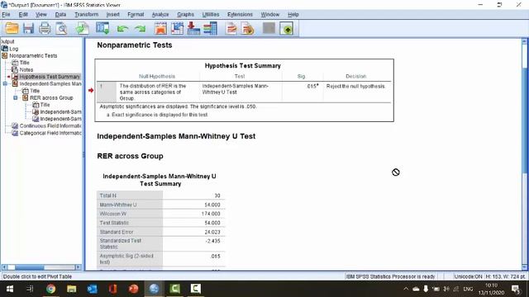Open the Edit menu
This screenshot has width=529, height=297.
click(23, 15)
